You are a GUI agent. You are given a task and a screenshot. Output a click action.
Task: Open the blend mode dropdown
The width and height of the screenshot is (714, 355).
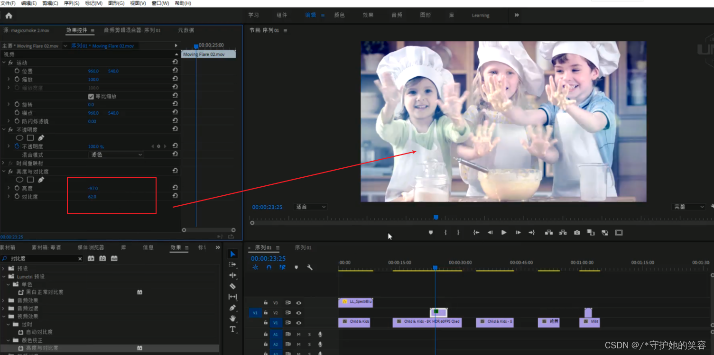click(x=116, y=155)
